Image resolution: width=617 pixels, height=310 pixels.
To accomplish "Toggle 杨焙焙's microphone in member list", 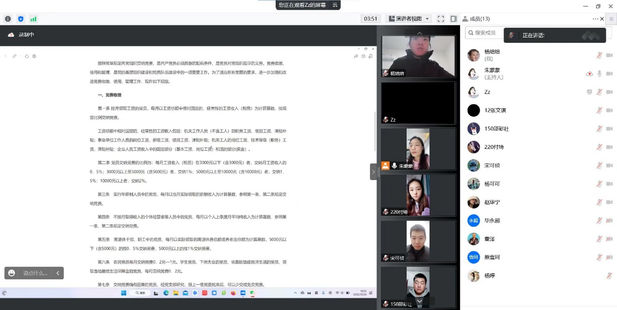I will coord(599,55).
